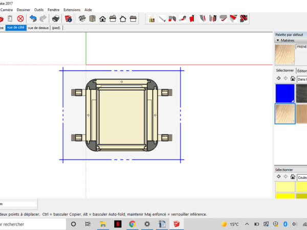Switch to Iso view house icon

pyautogui.click(x=82, y=19)
